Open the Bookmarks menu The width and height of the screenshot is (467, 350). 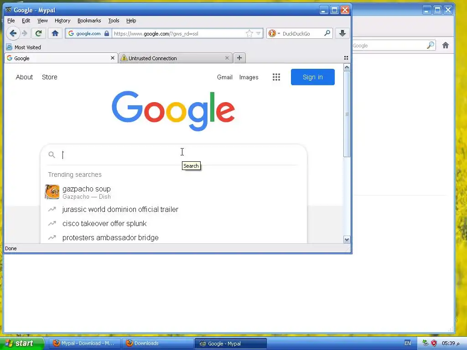point(89,21)
